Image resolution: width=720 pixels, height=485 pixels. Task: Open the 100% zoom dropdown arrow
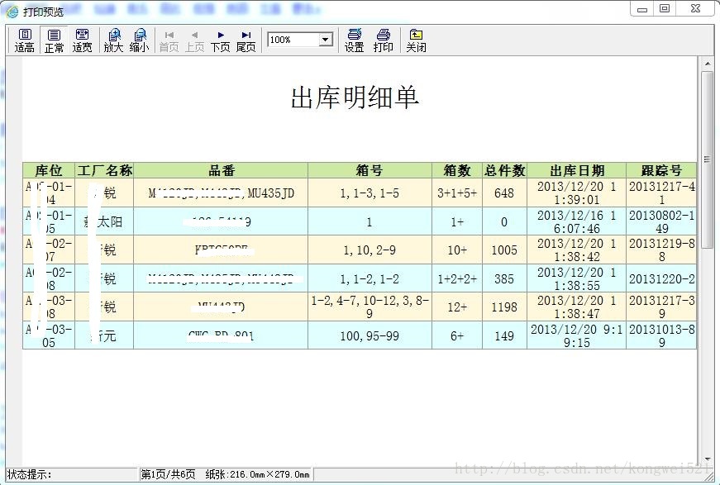(326, 40)
